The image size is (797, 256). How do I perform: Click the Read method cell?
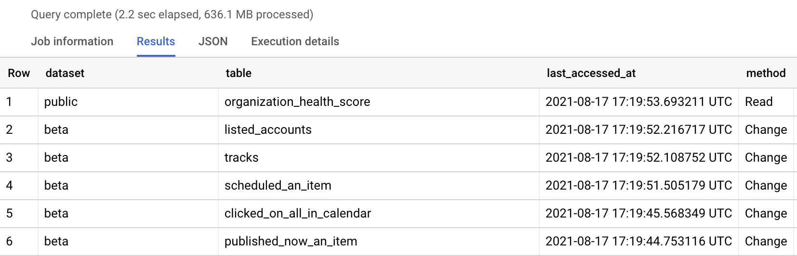coord(758,102)
